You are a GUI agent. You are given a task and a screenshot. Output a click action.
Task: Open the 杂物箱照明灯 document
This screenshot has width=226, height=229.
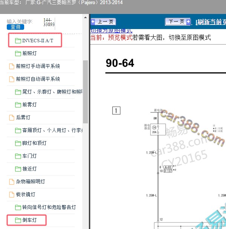[x=31, y=182]
